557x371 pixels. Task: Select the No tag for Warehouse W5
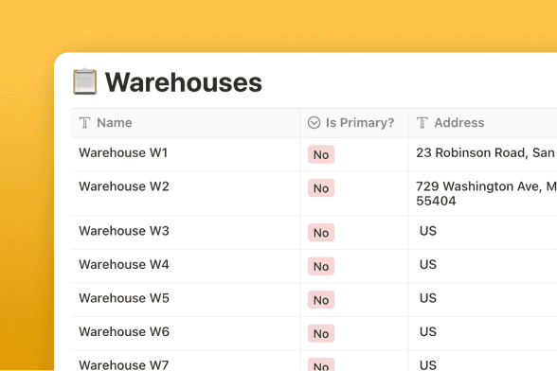pyautogui.click(x=321, y=300)
